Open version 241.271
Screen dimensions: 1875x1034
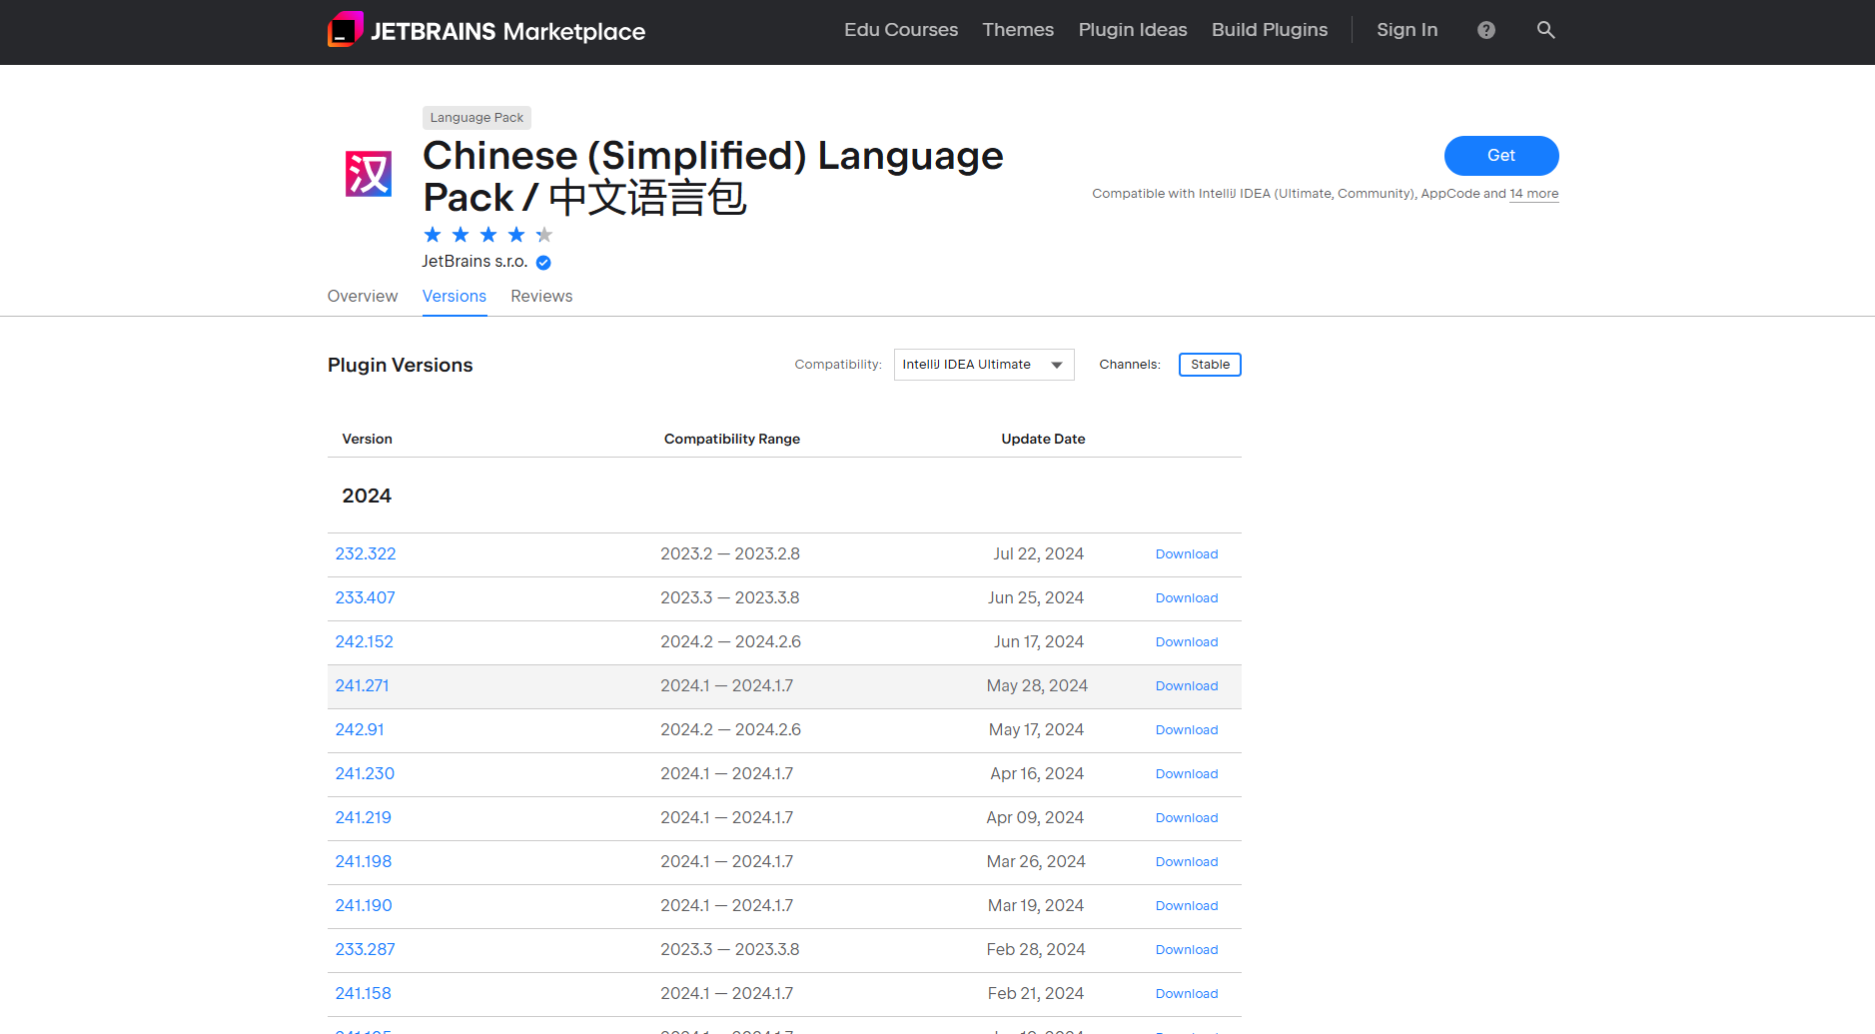(x=362, y=686)
